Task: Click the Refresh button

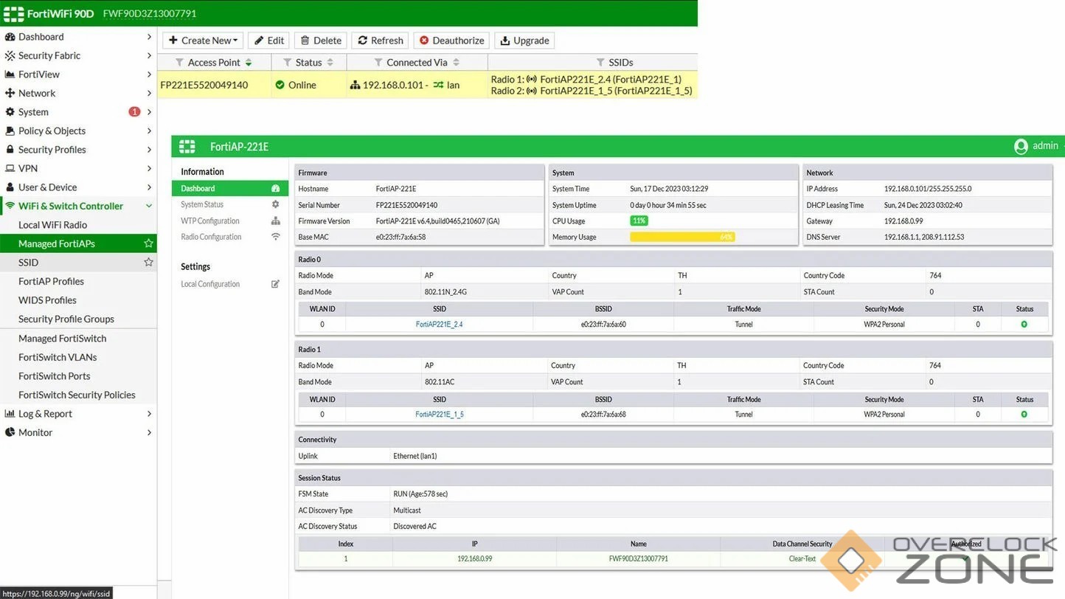Action: point(381,41)
